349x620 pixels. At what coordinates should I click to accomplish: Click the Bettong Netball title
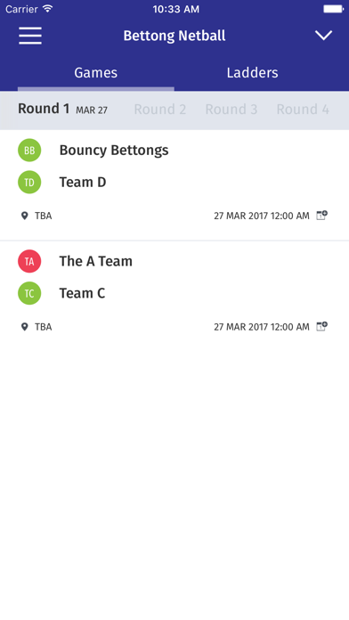pos(174,36)
